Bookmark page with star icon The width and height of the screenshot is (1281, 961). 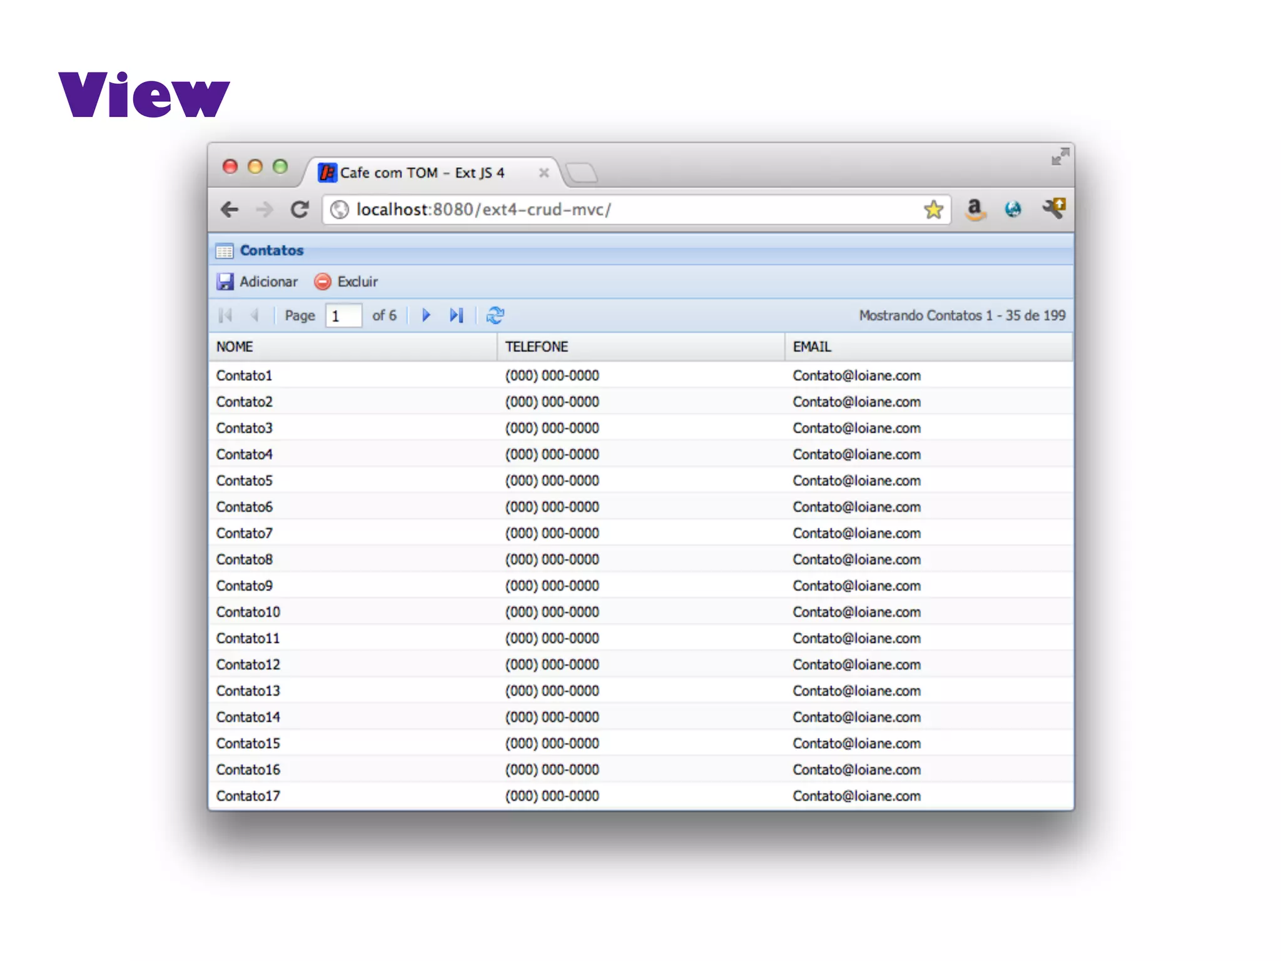[933, 210]
